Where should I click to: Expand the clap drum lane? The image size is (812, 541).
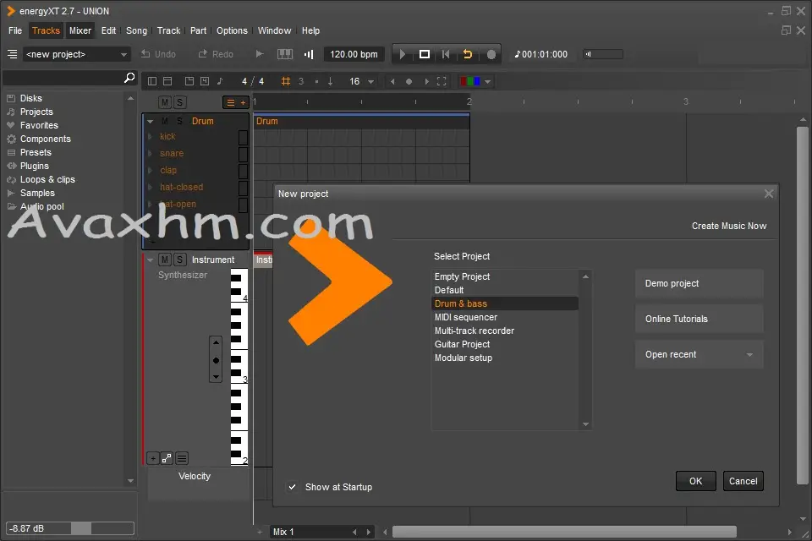point(151,170)
